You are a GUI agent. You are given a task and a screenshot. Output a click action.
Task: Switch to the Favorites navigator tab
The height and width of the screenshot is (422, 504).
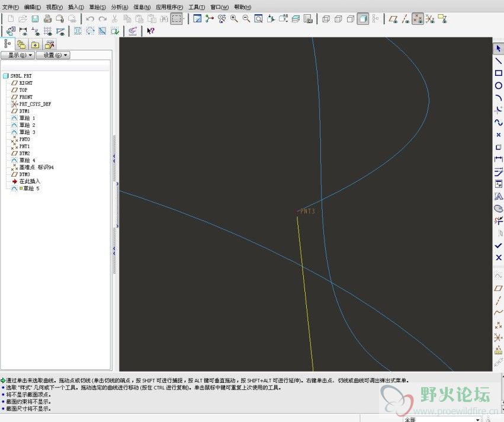(35, 44)
